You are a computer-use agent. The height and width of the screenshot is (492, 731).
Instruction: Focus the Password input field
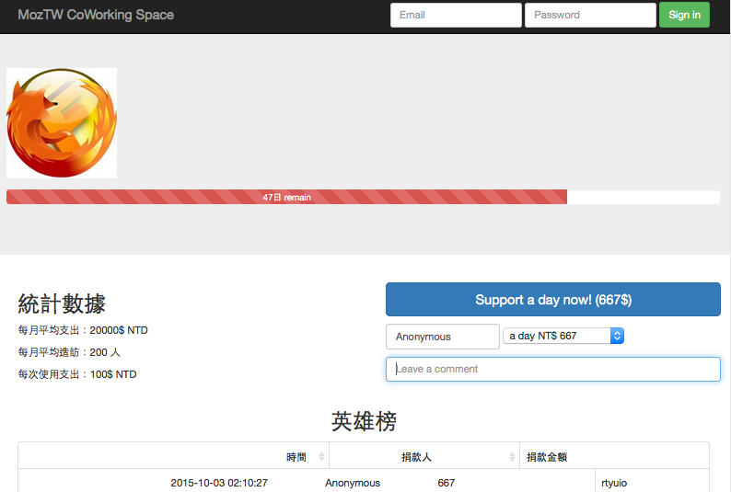pyautogui.click(x=590, y=15)
